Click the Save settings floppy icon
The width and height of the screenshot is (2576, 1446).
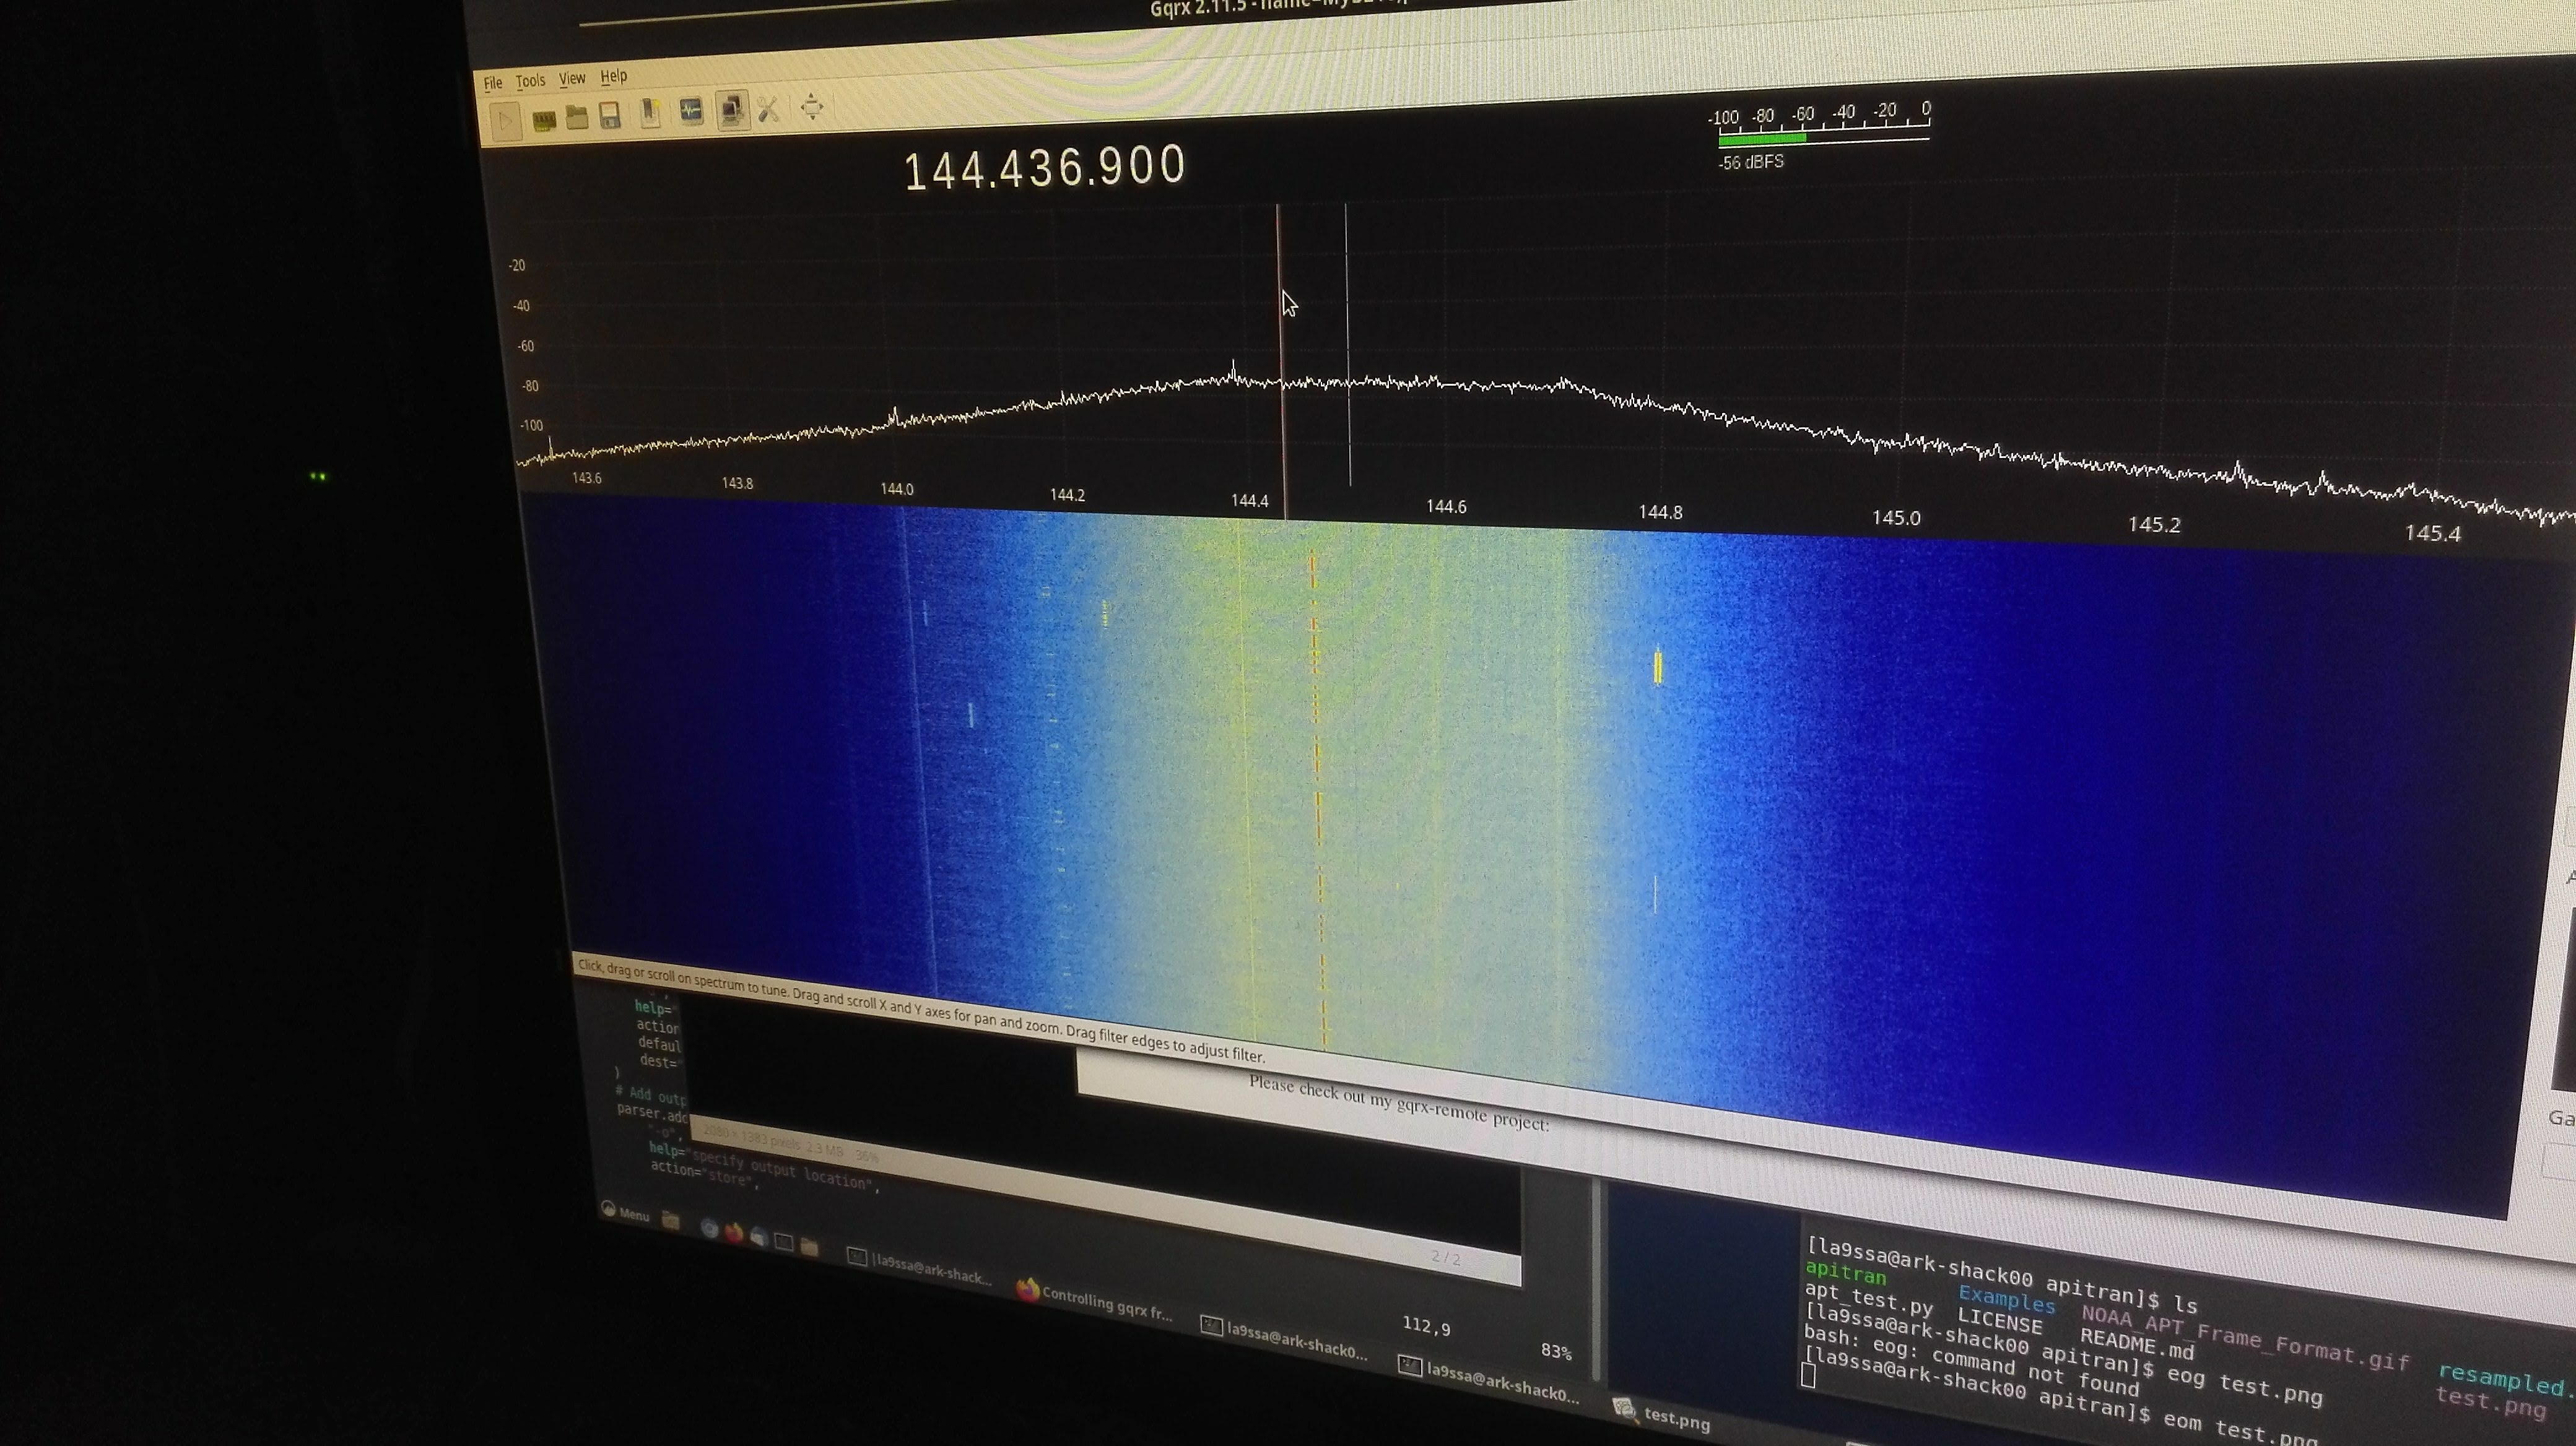(609, 115)
